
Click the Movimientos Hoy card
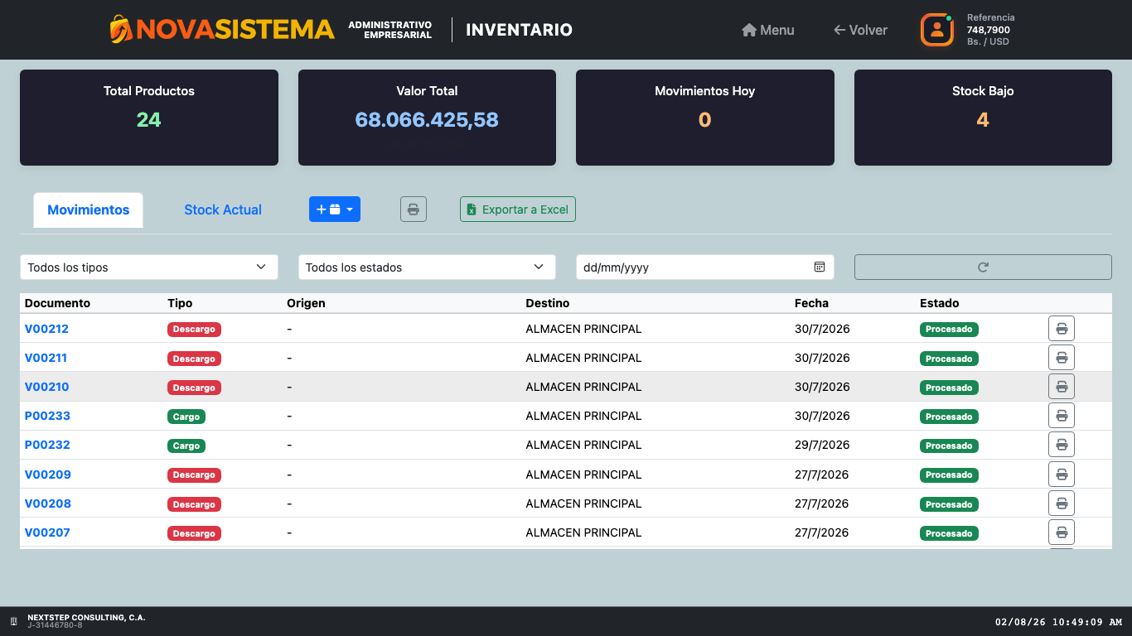click(705, 118)
